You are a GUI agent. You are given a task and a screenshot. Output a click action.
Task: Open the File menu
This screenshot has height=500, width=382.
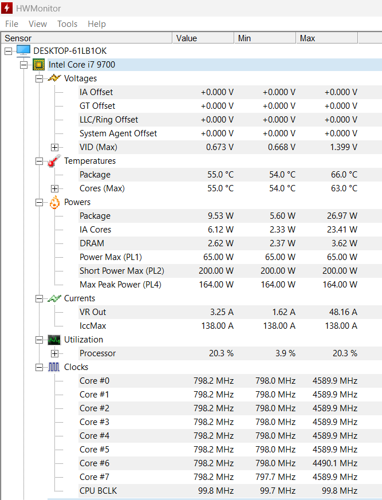11,24
